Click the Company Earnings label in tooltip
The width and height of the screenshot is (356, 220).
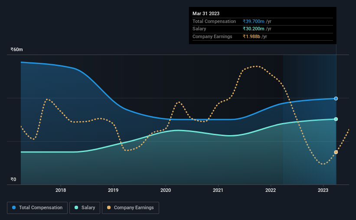[x=212, y=36]
